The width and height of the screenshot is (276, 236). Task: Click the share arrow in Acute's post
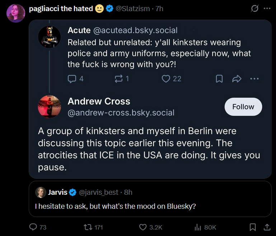[x=237, y=79]
